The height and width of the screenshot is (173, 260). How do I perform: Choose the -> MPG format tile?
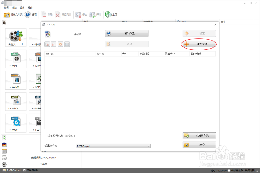tap(35, 101)
